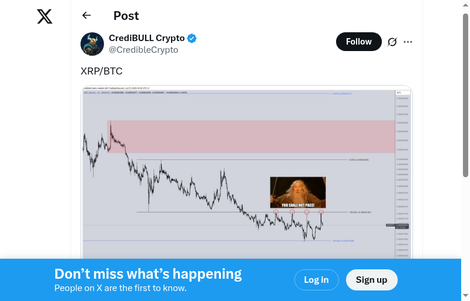Image resolution: width=470 pixels, height=301 pixels.
Task: Follow CrediBULL Crypto
Action: pyautogui.click(x=358, y=42)
